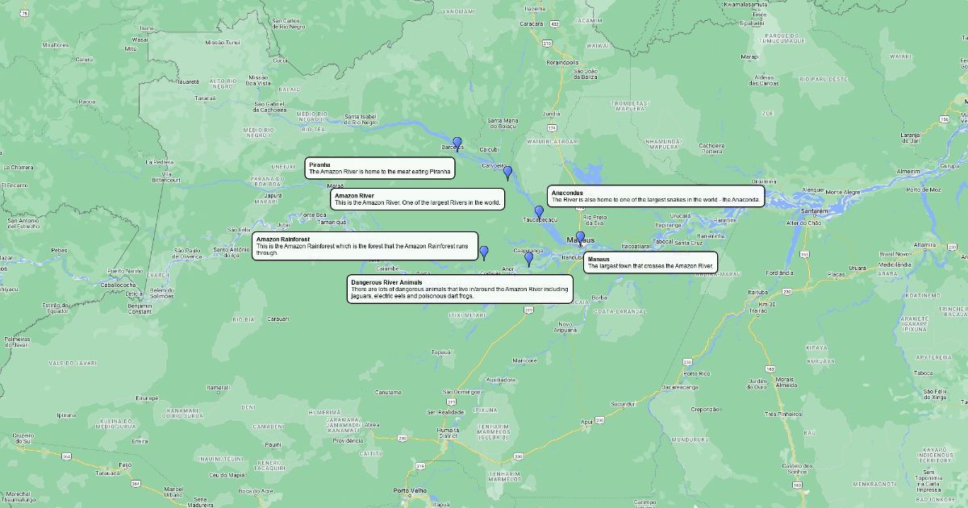Open the Piranha info label

click(x=380, y=168)
